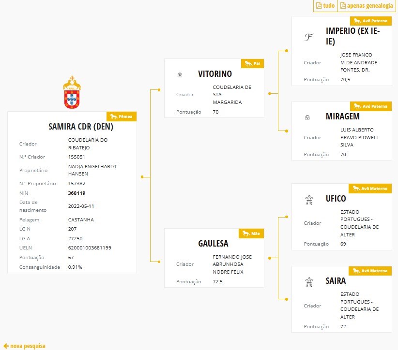Open the nova pesquisa link
Viewport: 398px width, 350px height.
(x=25, y=346)
